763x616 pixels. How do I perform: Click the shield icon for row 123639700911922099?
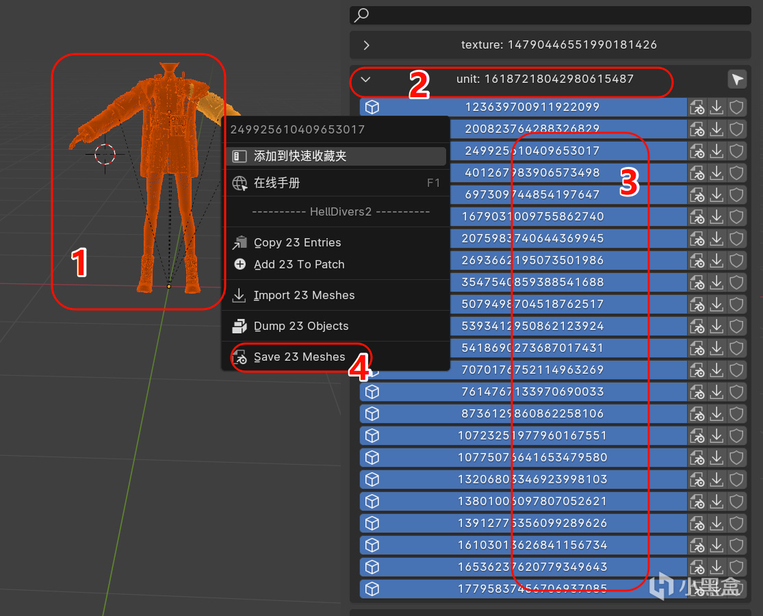tap(736, 107)
